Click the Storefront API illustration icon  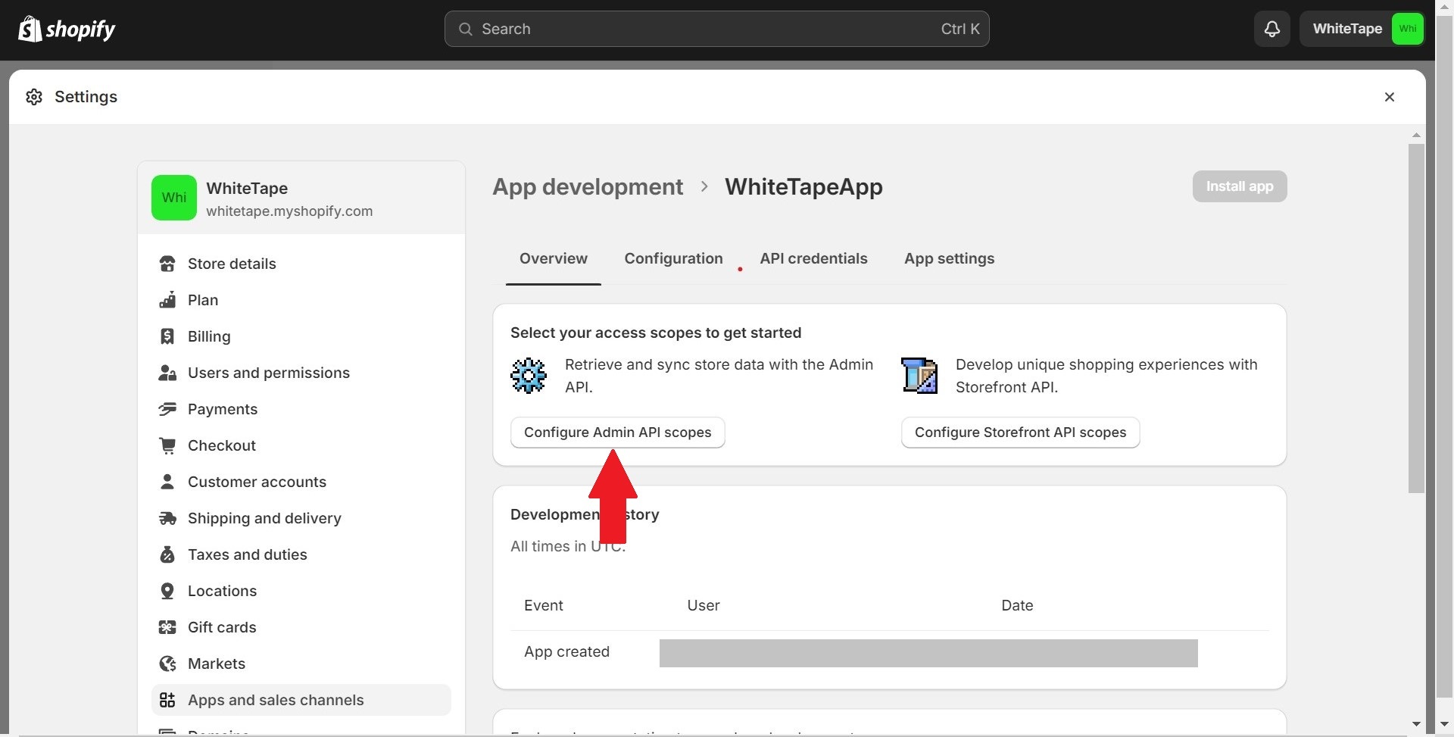(x=919, y=376)
